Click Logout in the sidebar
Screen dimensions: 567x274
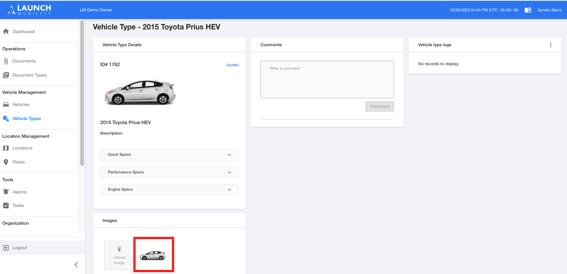click(20, 248)
